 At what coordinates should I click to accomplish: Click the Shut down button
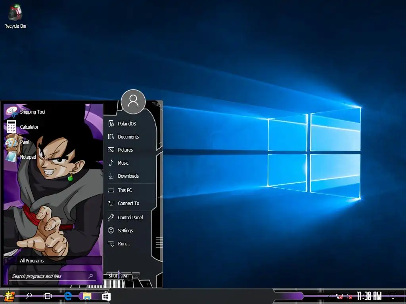pos(118,276)
